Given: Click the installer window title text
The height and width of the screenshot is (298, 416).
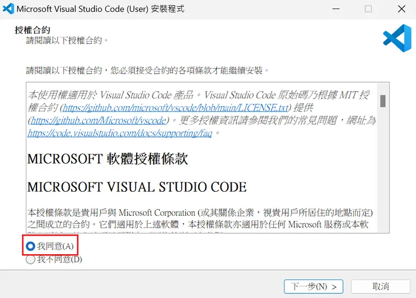Looking at the screenshot, I should (x=100, y=9).
